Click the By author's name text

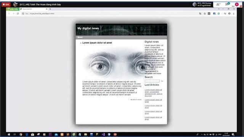[136, 100]
